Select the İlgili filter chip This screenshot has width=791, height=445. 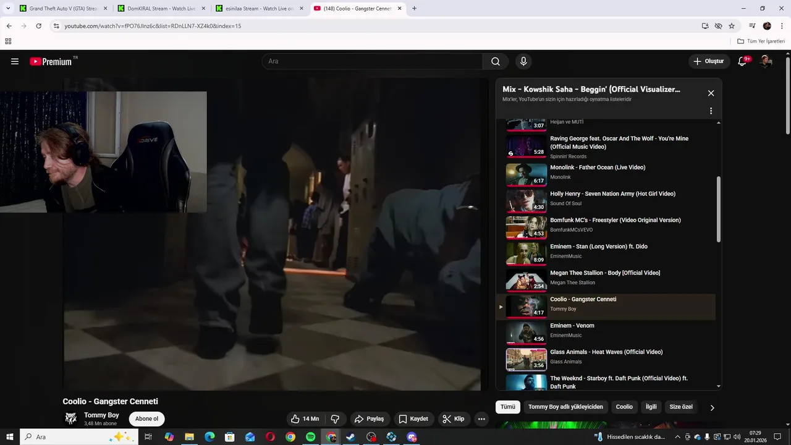click(x=651, y=407)
